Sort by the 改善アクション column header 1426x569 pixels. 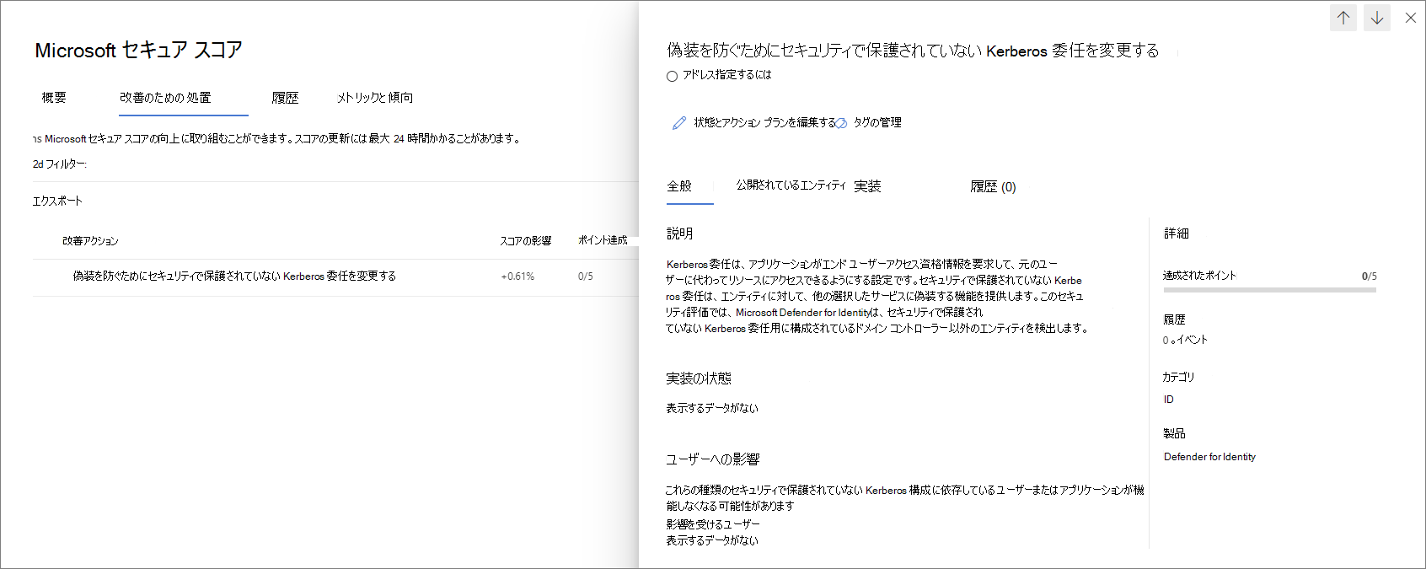pyautogui.click(x=90, y=241)
